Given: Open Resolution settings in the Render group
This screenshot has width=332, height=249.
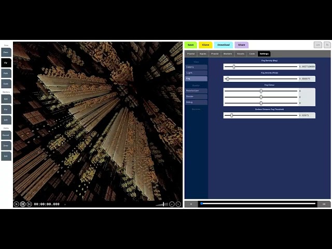Looking at the screenshot, I should [196, 91].
